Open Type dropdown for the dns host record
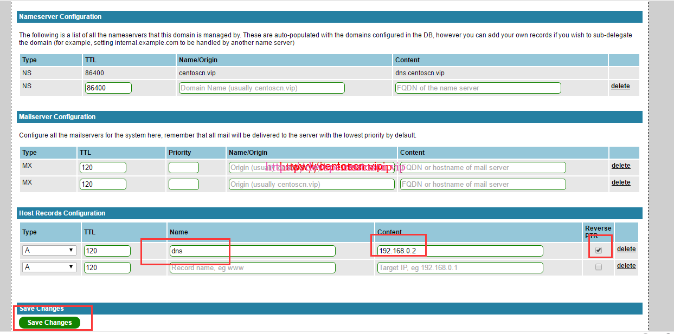 (49, 251)
